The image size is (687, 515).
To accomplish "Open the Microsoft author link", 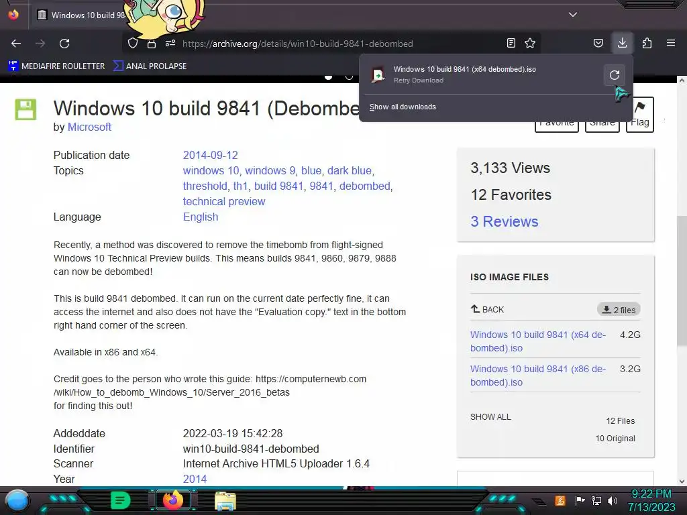I will 89,127.
